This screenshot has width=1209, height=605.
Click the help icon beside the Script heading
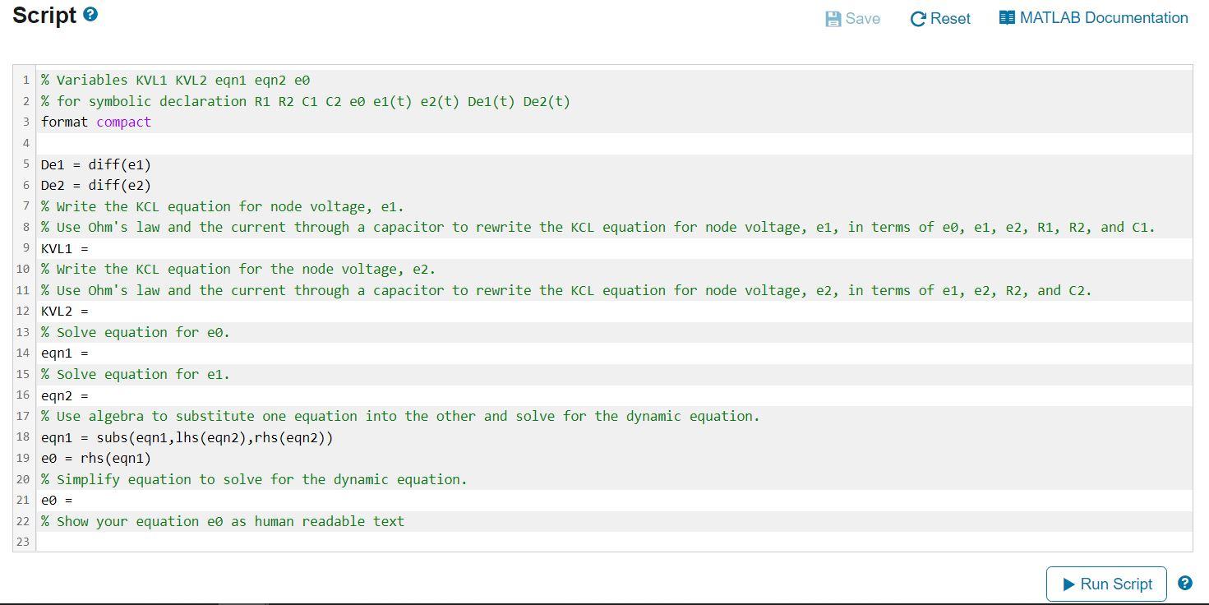tap(90, 13)
